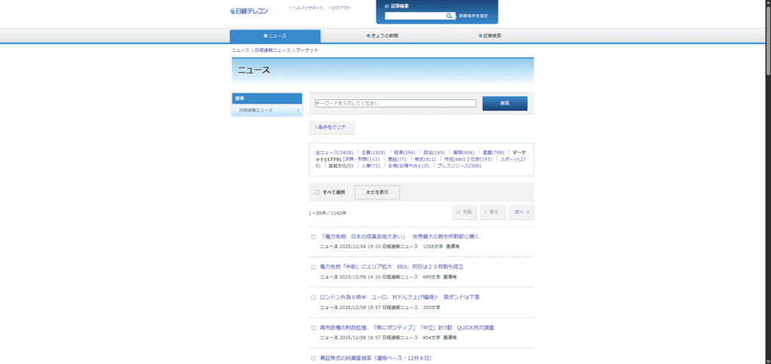This screenshot has height=364, width=771.
Task: Filter by 国際(606) category
Action: pos(464,152)
